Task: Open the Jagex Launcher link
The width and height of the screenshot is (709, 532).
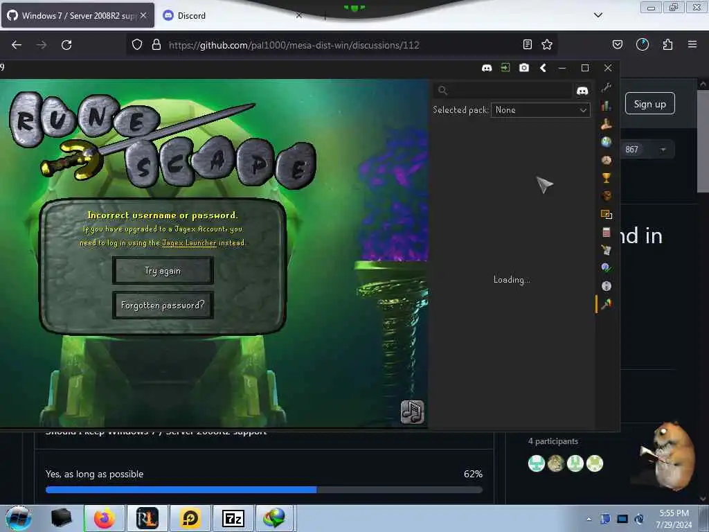Action: (189, 243)
